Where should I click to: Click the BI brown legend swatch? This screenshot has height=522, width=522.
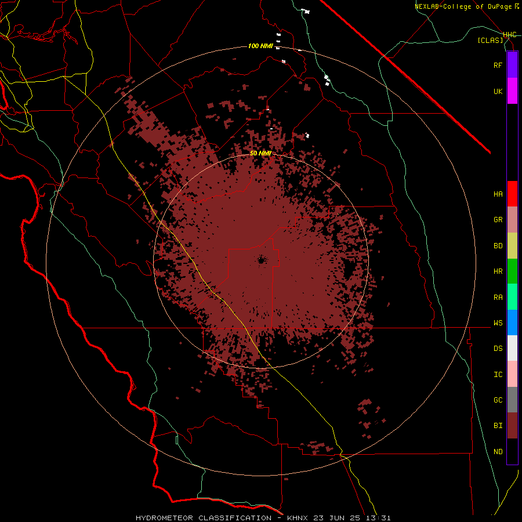[512, 426]
